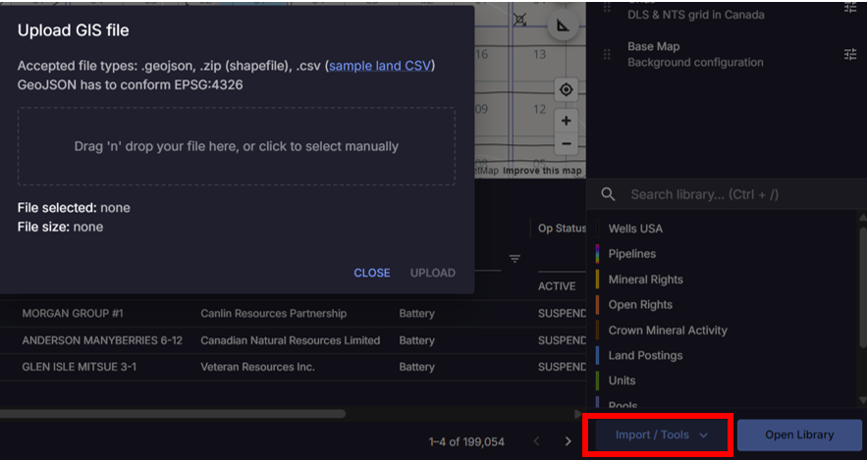Click the column filter icon in table
This screenshot has width=867, height=460.
point(515,259)
